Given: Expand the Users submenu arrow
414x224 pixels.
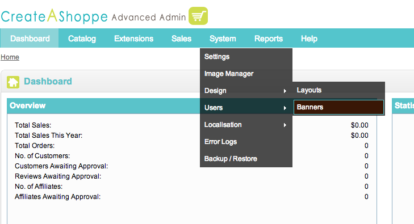Looking at the screenshot, I should pos(285,108).
